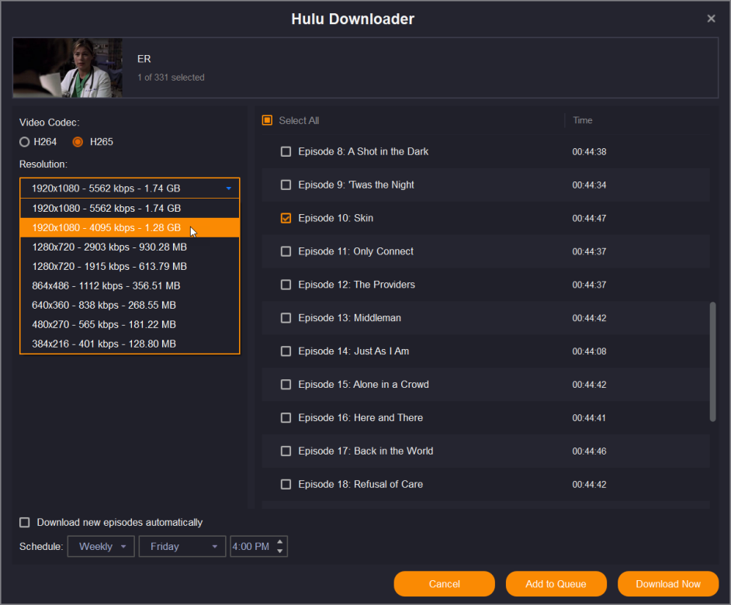Open the Weekly schedule dropdown
This screenshot has width=731, height=605.
point(101,547)
